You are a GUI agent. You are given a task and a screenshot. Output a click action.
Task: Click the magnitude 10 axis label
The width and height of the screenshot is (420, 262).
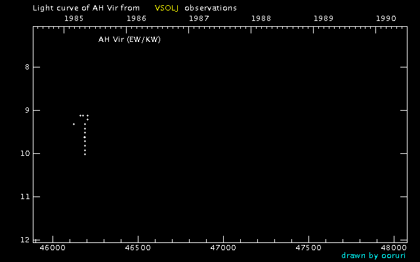[x=25, y=153]
